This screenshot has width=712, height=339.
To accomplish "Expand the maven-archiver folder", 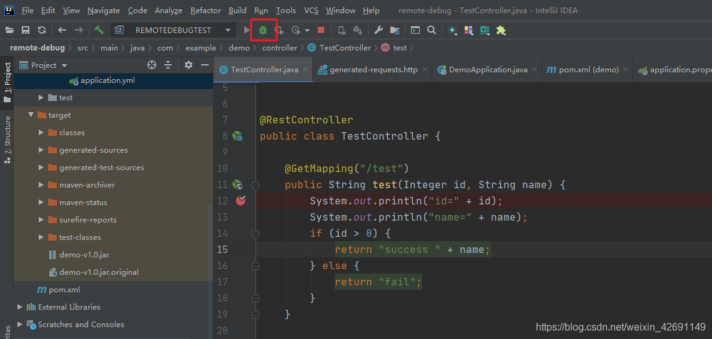I will 41,185.
